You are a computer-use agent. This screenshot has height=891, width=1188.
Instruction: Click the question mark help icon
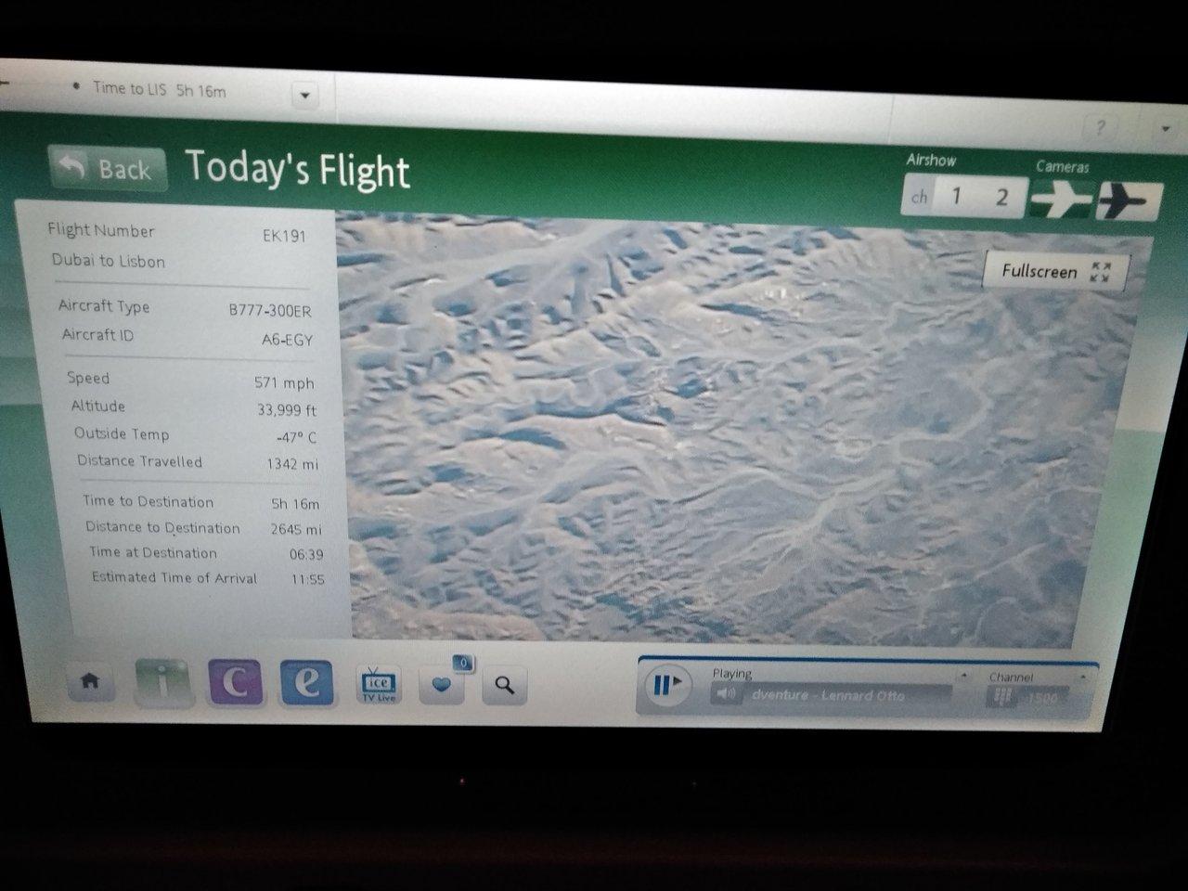click(x=1101, y=128)
